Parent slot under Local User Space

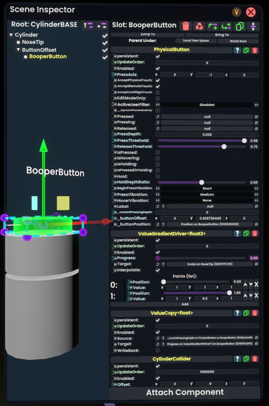(x=196, y=41)
